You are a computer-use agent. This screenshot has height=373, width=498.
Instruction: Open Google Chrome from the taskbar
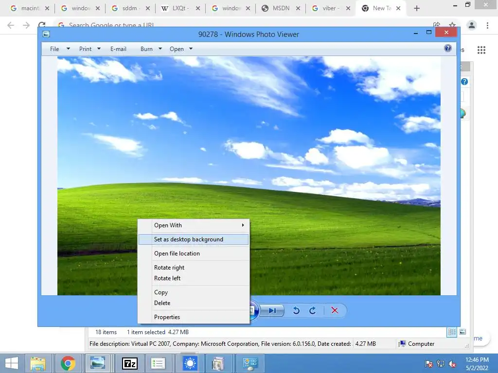(68, 363)
